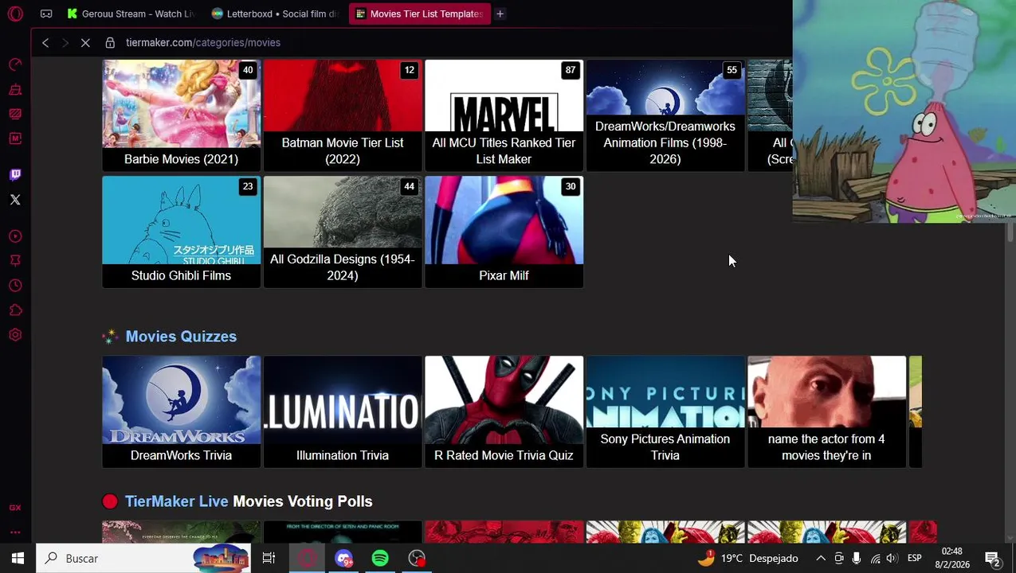This screenshot has width=1016, height=573.
Task: Open Twitch panel in sidebar
Action: click(15, 175)
